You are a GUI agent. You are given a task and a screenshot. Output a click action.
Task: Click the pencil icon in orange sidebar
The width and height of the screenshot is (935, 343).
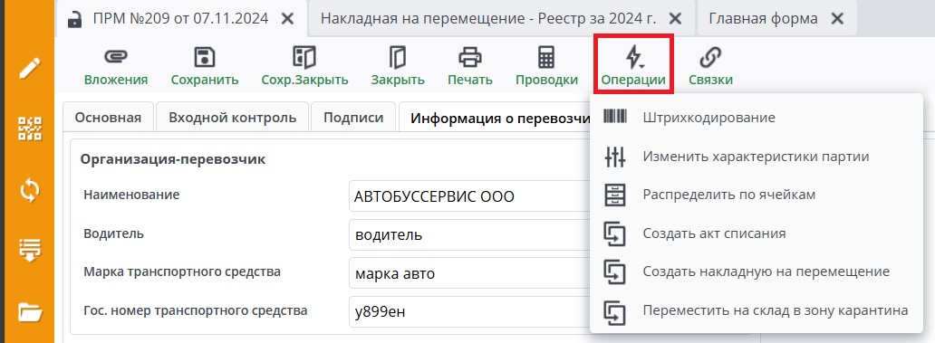[x=29, y=69]
